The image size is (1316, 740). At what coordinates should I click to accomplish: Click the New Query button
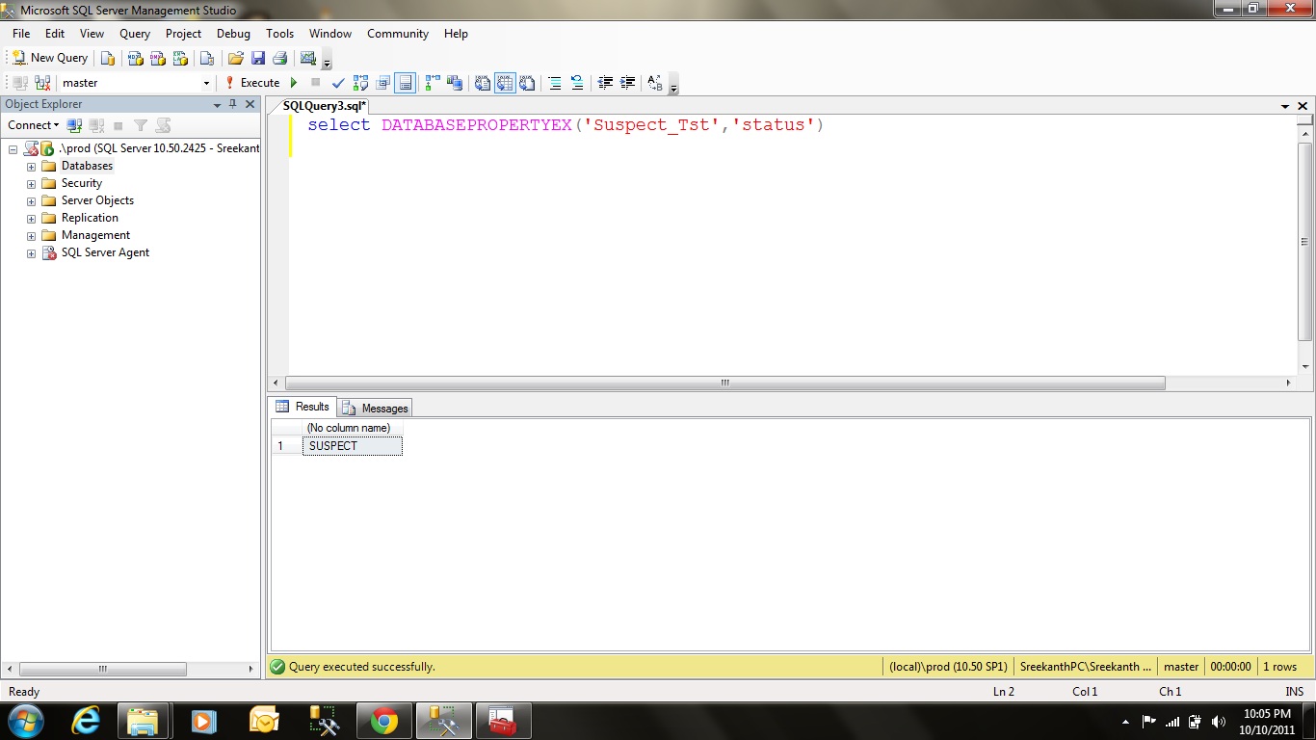[49, 58]
